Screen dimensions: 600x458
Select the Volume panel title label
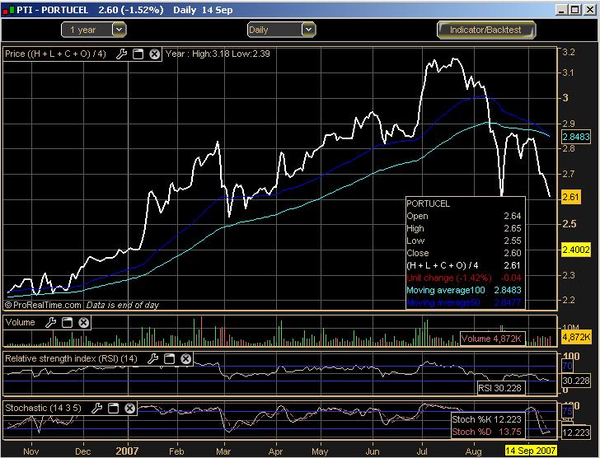coord(21,322)
